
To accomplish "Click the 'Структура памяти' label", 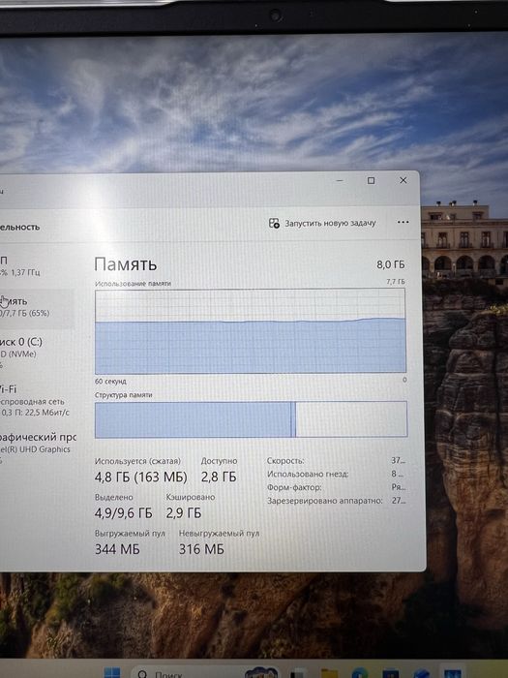I will click(124, 395).
